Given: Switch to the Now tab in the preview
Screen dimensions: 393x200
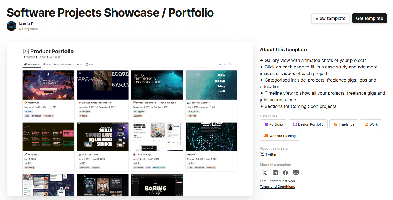Looking at the screenshot, I should pos(47,65).
